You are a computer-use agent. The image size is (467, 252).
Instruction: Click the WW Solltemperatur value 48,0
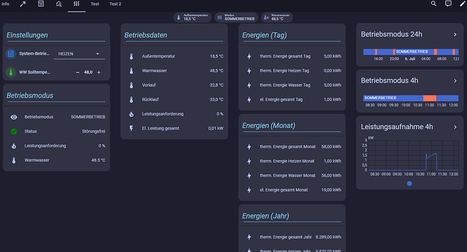(88, 72)
